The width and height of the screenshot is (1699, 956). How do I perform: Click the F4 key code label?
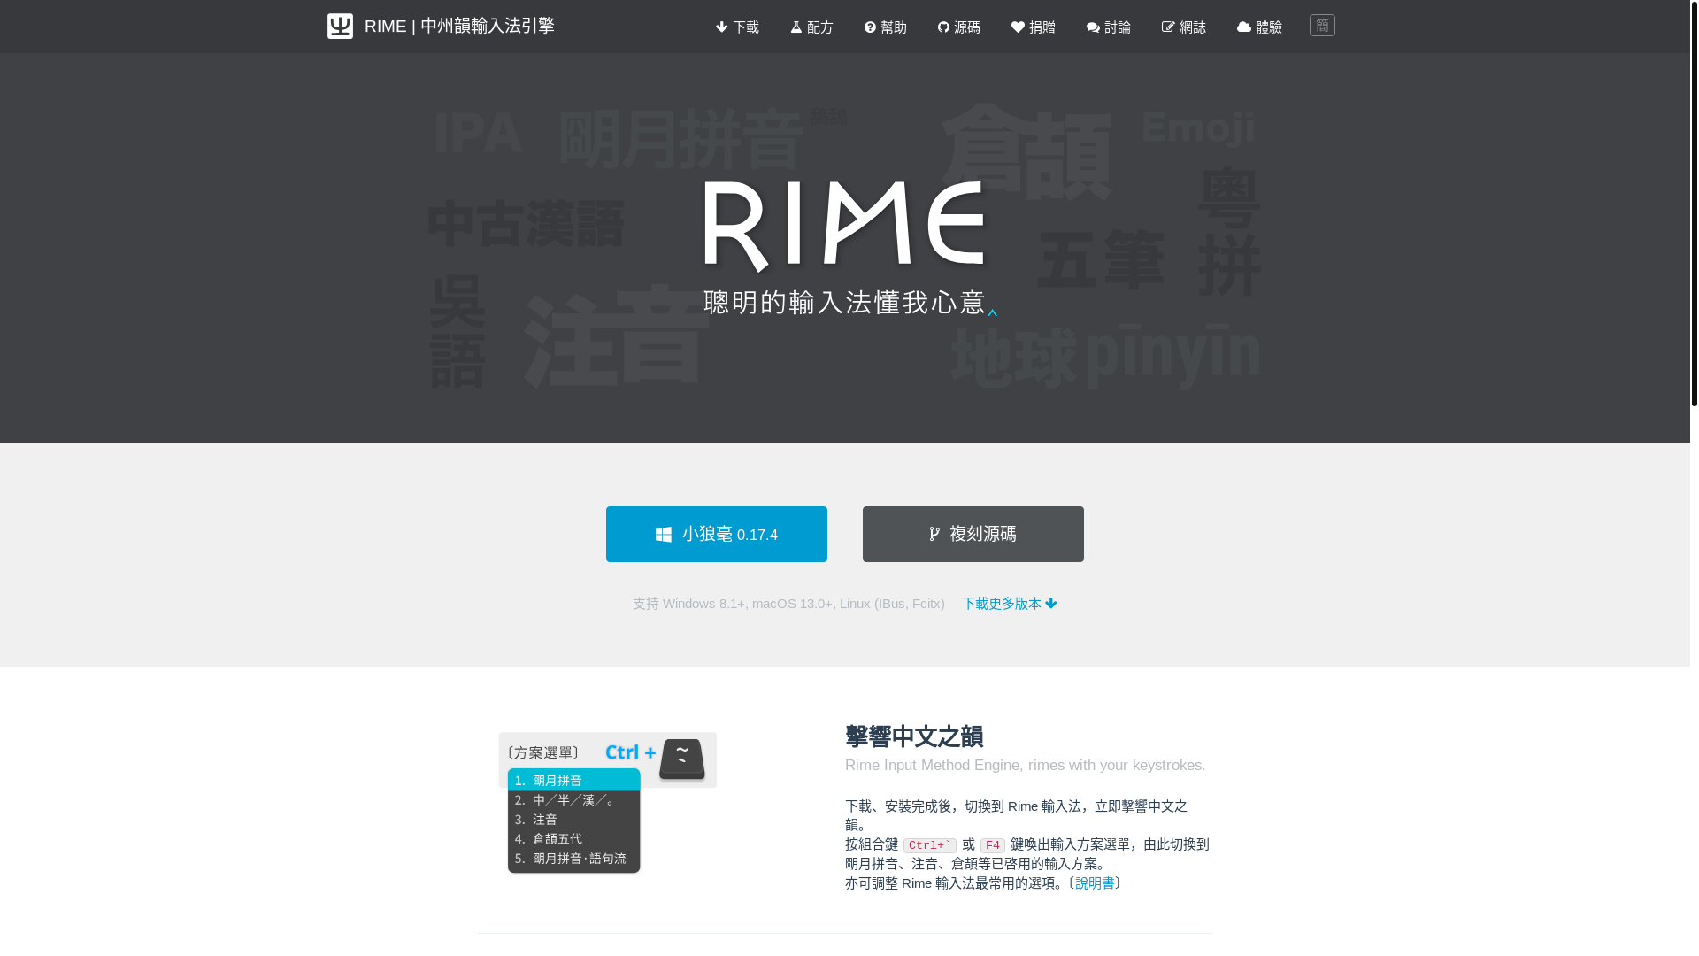pos(993,845)
